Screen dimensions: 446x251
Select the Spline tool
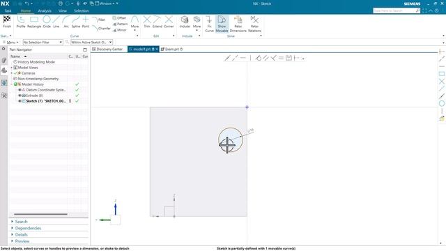pyautogui.click(x=76, y=22)
